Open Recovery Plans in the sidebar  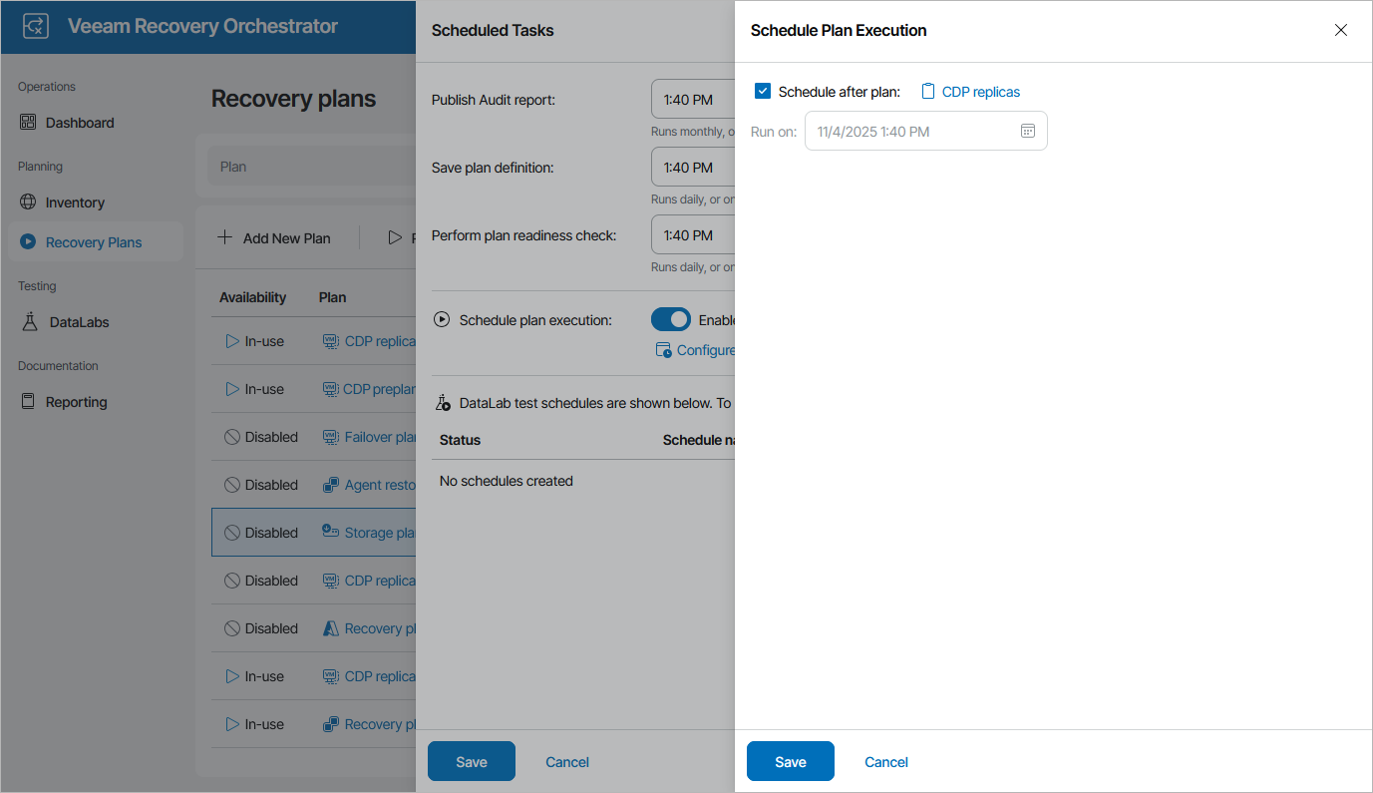click(94, 242)
